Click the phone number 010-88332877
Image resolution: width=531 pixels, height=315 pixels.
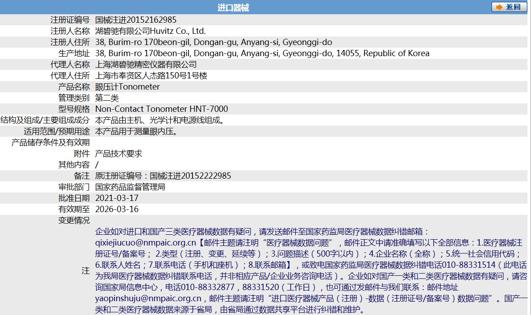click(x=208, y=287)
